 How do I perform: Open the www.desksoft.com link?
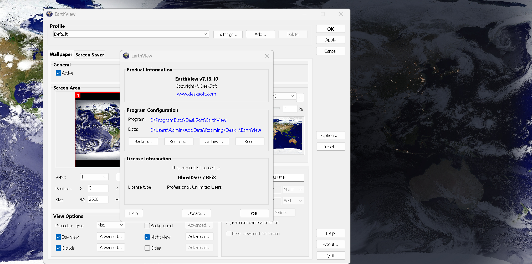click(x=196, y=94)
